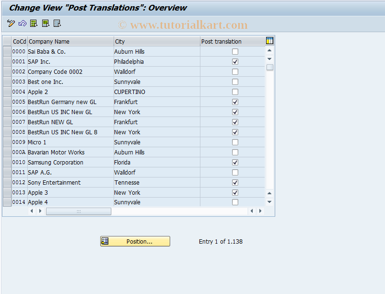Click the icon on the Position button

point(105,241)
